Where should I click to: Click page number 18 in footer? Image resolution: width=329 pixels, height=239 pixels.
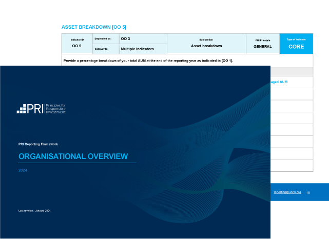(x=308, y=193)
